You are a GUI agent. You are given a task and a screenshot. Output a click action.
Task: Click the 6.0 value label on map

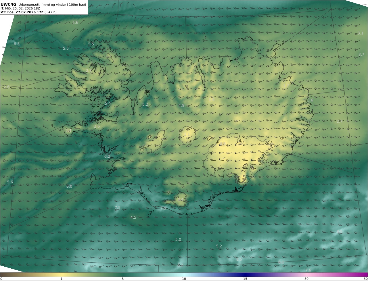click(x=69, y=186)
